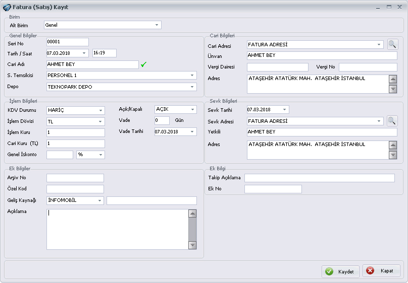The height and width of the screenshot is (283, 408).
Task: Expand the S. Temsilcisi dropdown
Action: (192, 75)
